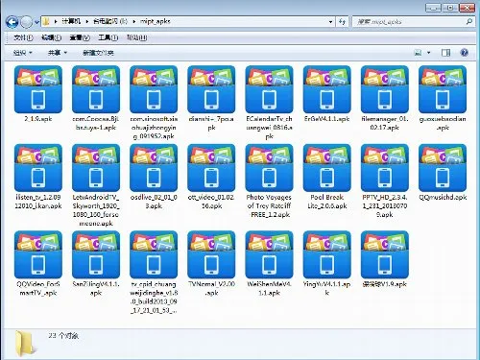Select the QQmusichd.apk file icon

pyautogui.click(x=443, y=168)
